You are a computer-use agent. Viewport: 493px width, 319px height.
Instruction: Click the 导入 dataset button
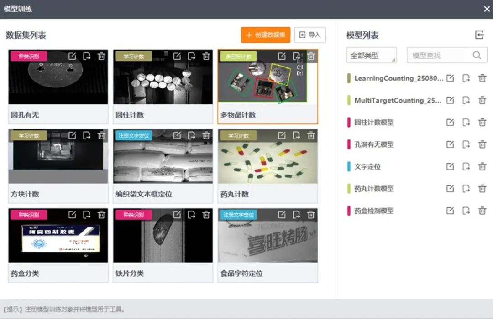pyautogui.click(x=310, y=35)
